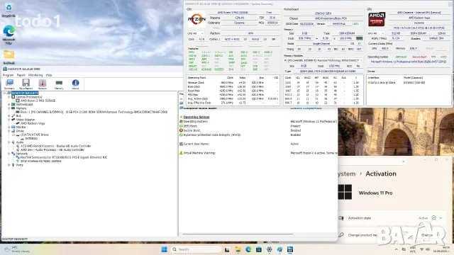
Task: Open the Help menu
Action: click(49, 75)
